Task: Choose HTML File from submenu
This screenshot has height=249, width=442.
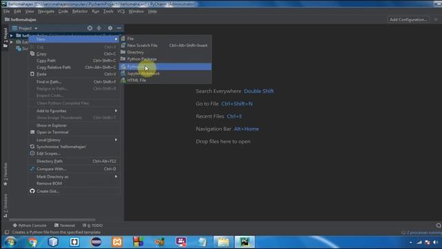Action: tap(166, 80)
